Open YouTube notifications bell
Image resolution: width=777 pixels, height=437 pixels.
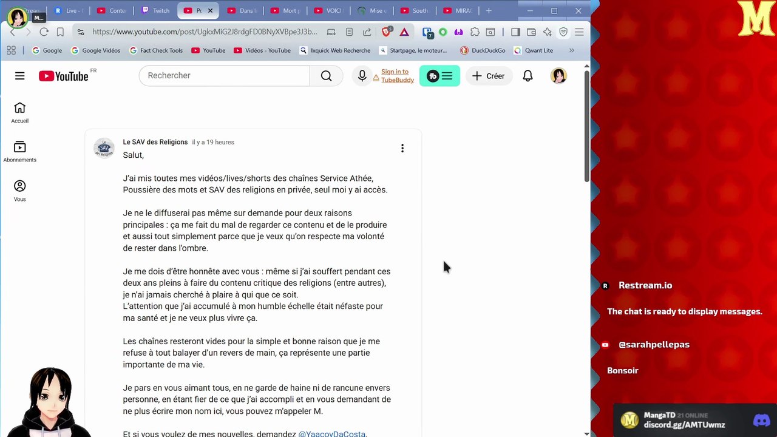coord(528,76)
